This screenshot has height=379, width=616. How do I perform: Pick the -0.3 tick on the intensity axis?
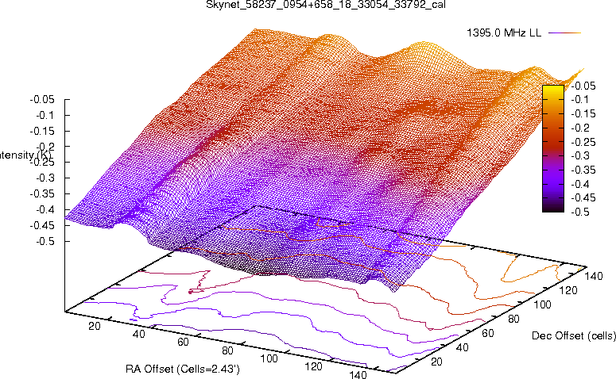45,178
